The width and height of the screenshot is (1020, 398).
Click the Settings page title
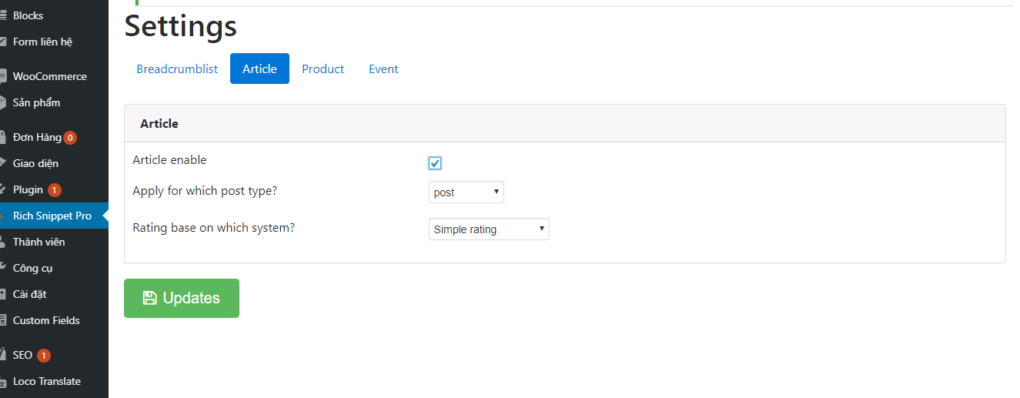181,25
